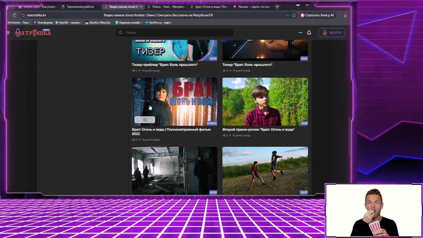The image size is (423, 238).
Task: Switch to the Технические работы tab
Action: click(80, 7)
